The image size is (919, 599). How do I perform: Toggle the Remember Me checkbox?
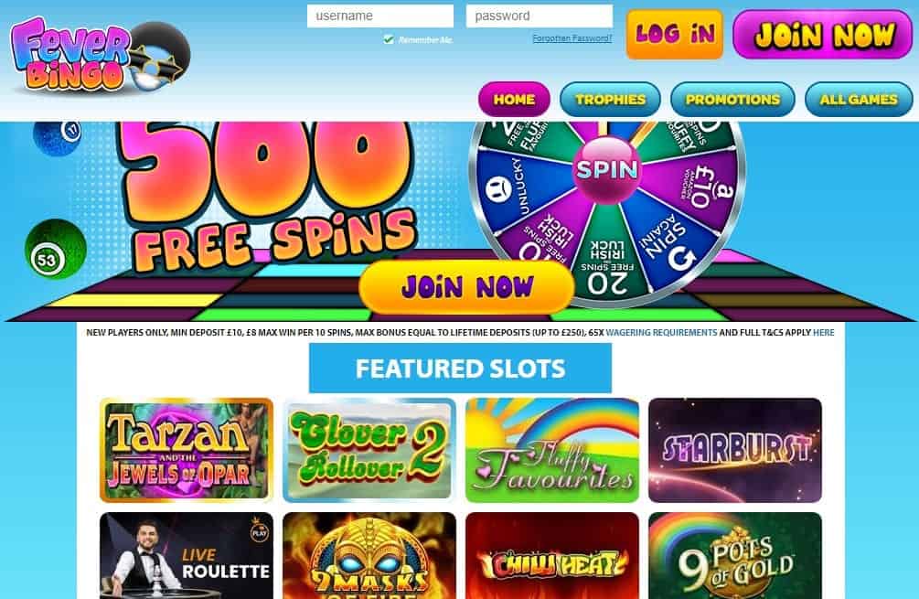click(x=388, y=39)
